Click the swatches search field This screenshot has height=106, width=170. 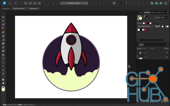pos(151,40)
